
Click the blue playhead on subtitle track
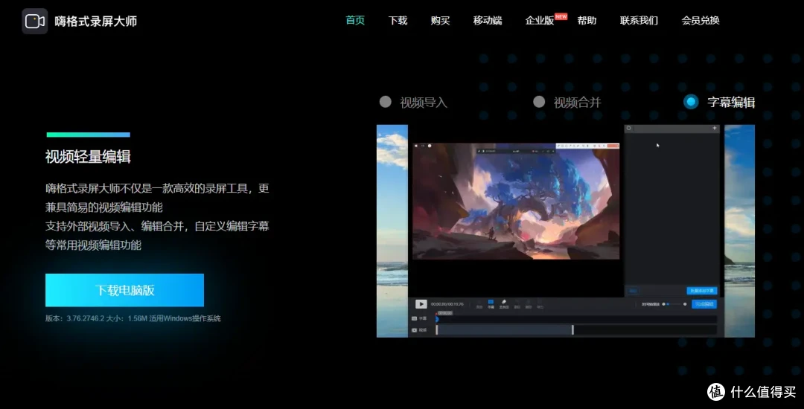pos(437,319)
